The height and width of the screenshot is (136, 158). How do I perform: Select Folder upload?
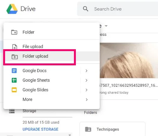tap(52, 56)
